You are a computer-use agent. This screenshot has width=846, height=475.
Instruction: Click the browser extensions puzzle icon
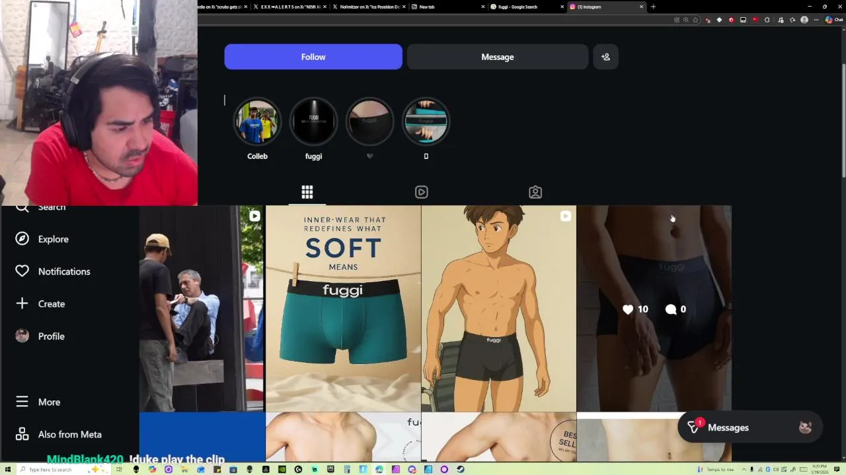(767, 20)
